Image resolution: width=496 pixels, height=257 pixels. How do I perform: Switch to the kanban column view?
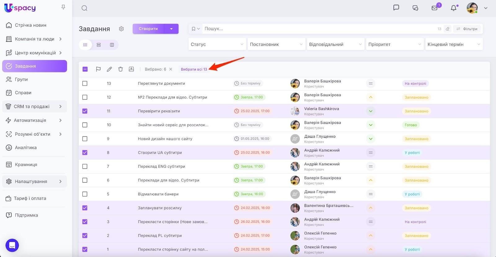(x=112, y=45)
